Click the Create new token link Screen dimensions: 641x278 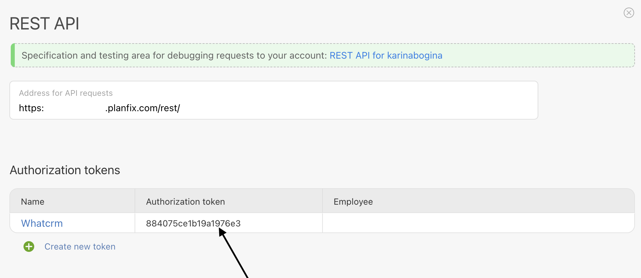tap(80, 247)
